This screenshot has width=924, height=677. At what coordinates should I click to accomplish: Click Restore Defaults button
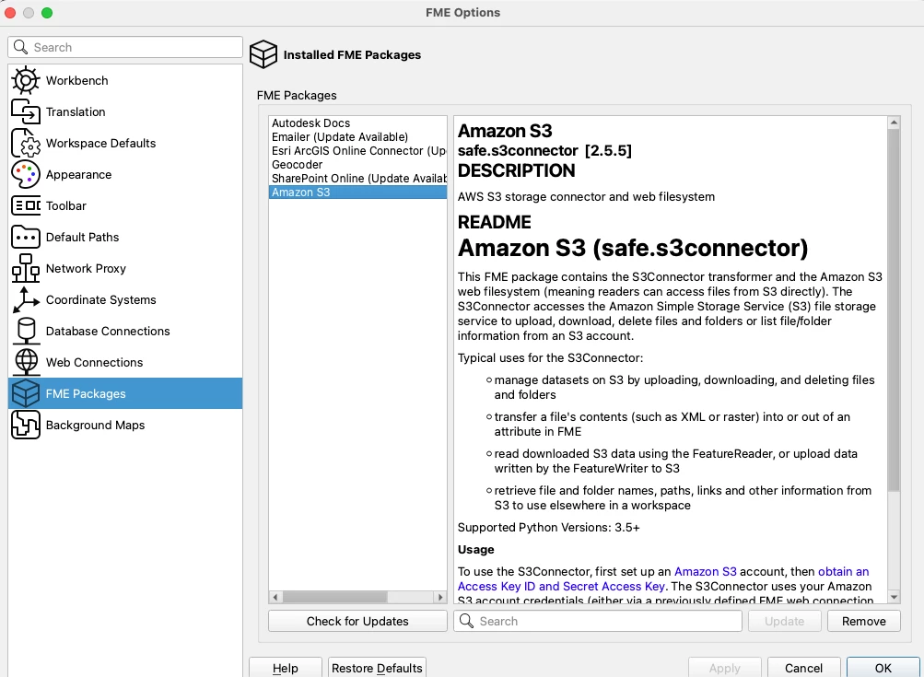(377, 668)
